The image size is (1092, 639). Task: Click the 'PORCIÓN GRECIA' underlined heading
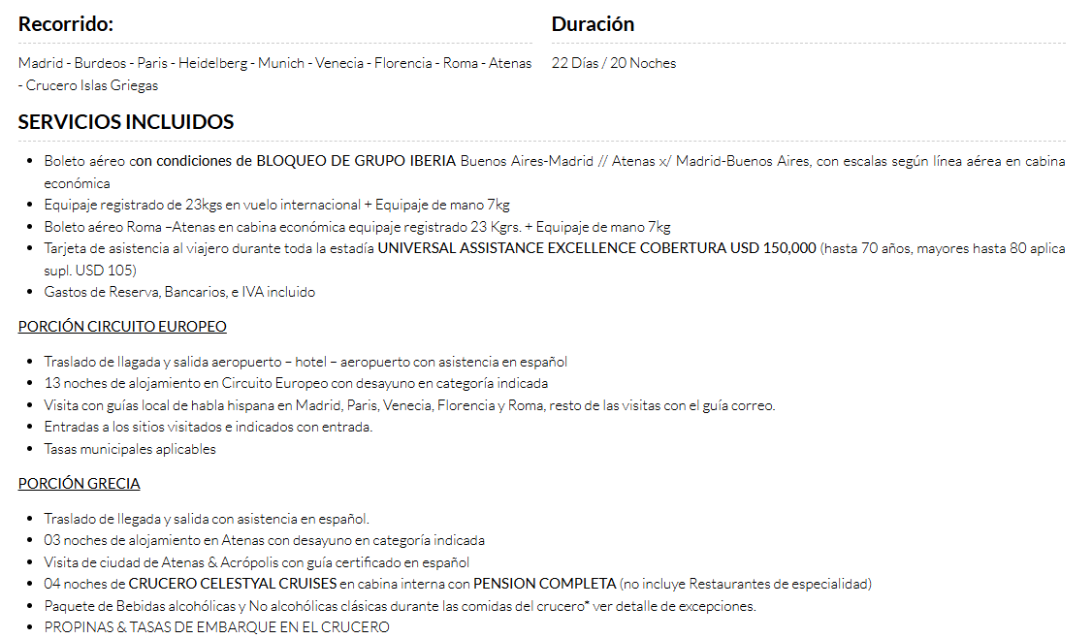point(80,484)
